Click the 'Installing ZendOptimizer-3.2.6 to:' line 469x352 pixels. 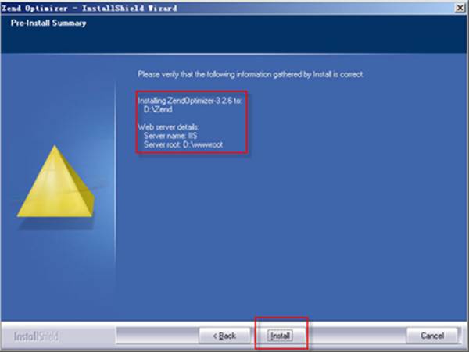[190, 101]
